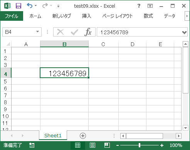Screen dimensions: 190x150
Task: Click the horizontal scrollbar thumb
Action: click(145, 136)
